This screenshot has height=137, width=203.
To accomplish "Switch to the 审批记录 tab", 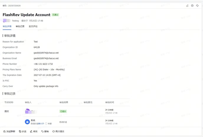I will click(x=20, y=26).
